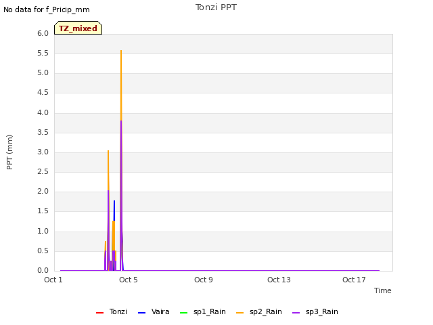Click the Oct 9 x-axis tick label
The image size is (433, 325).
pyautogui.click(x=204, y=280)
